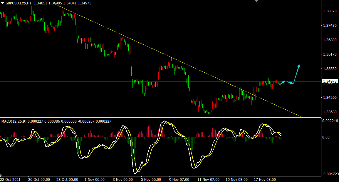This screenshot has width=339, height=182.
Task: Click the low price value 1.34841
Action: click(70, 3)
